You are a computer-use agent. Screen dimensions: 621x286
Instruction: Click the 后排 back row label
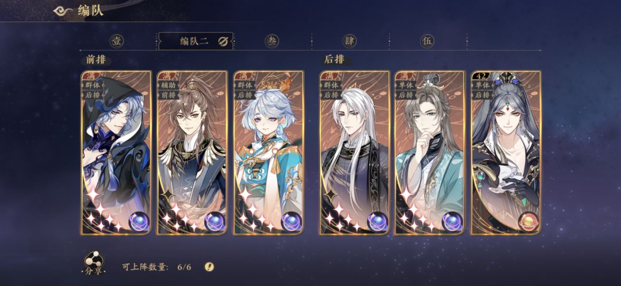(335, 60)
